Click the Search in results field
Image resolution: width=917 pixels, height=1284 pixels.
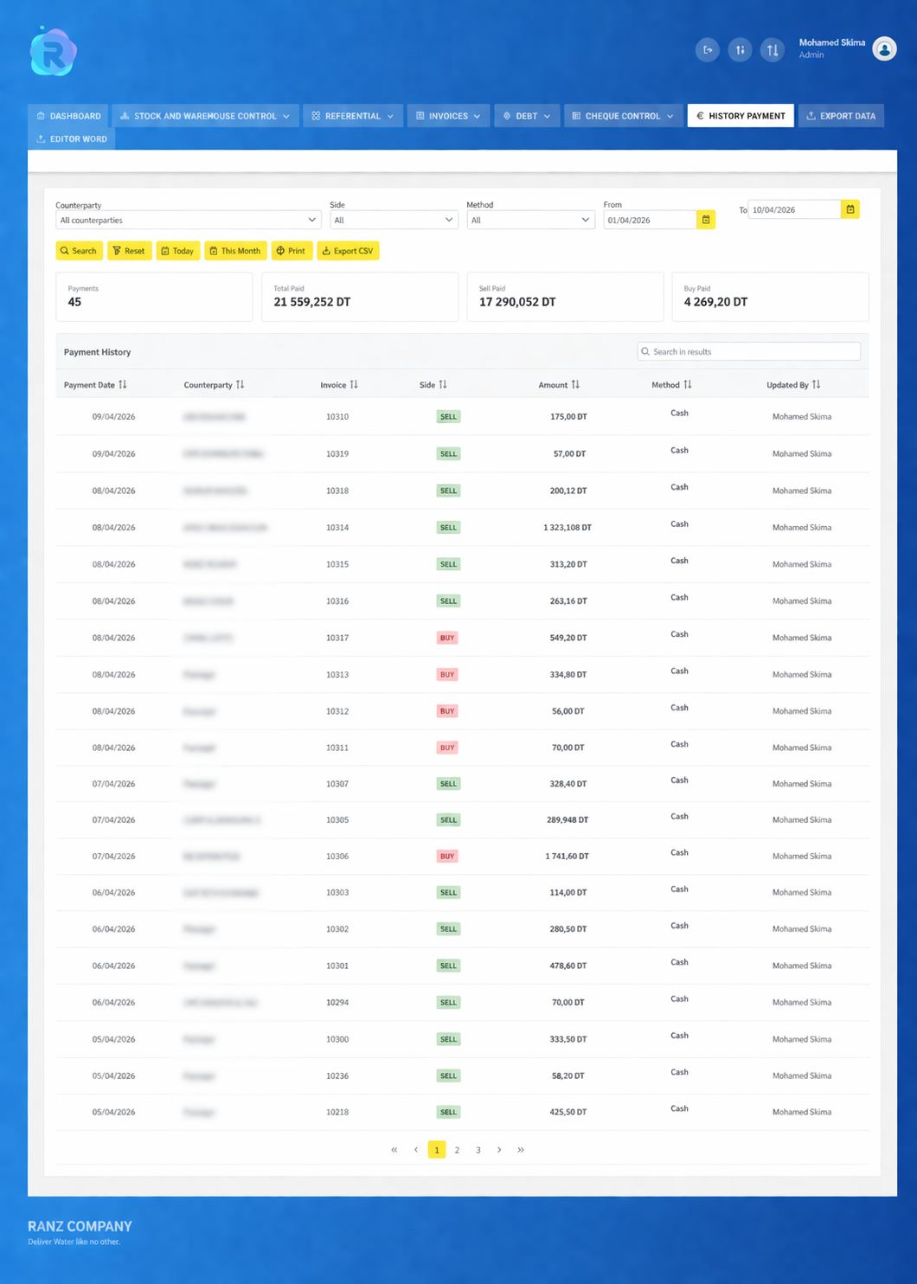click(x=748, y=351)
